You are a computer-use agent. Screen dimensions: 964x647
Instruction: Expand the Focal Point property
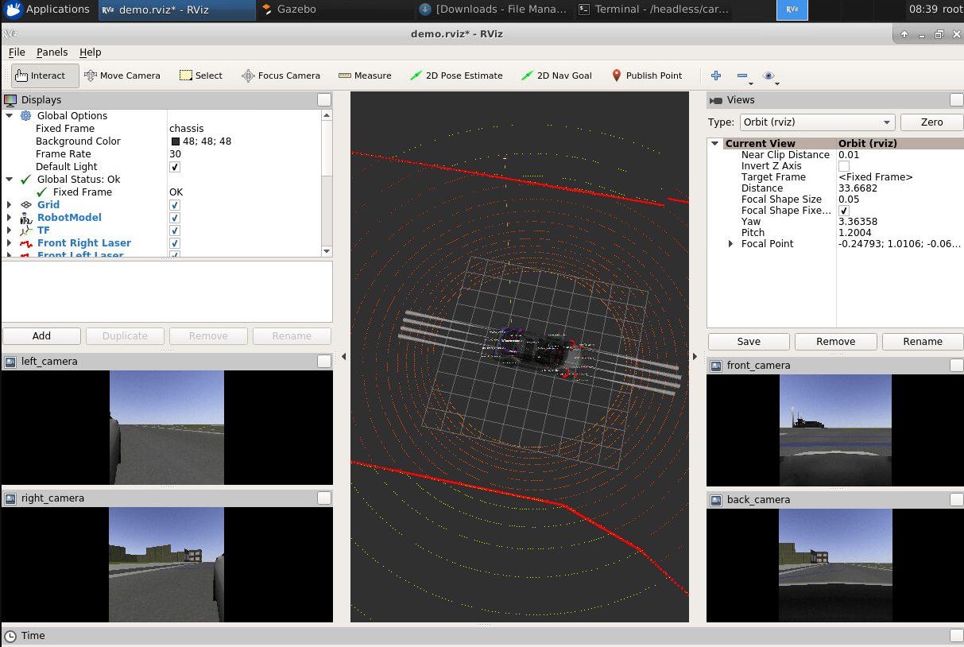coord(731,244)
